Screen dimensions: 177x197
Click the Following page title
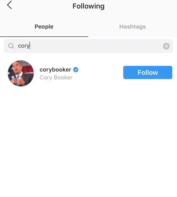[x=88, y=6]
